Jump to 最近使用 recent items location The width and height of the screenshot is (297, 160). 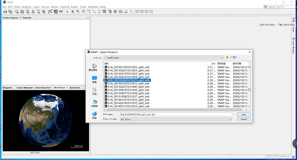[x=94, y=67]
